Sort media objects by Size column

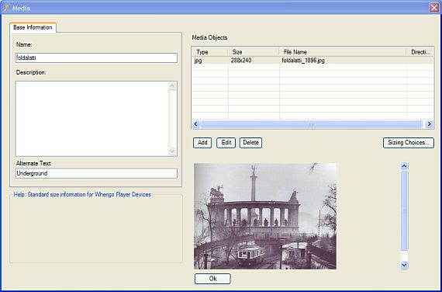[254, 52]
